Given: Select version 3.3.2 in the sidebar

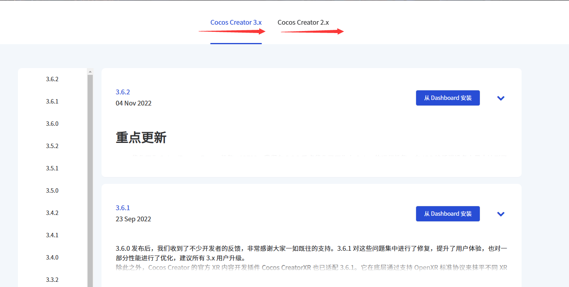Looking at the screenshot, I should 52,279.
